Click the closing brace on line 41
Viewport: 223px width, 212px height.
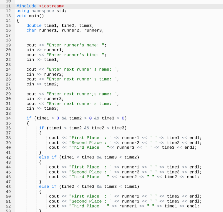(40, 152)
